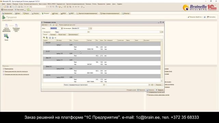Open the Склад section tab
Viewport: 219px width, 123px height.
(55, 13)
